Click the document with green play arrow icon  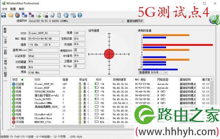click(38, 15)
